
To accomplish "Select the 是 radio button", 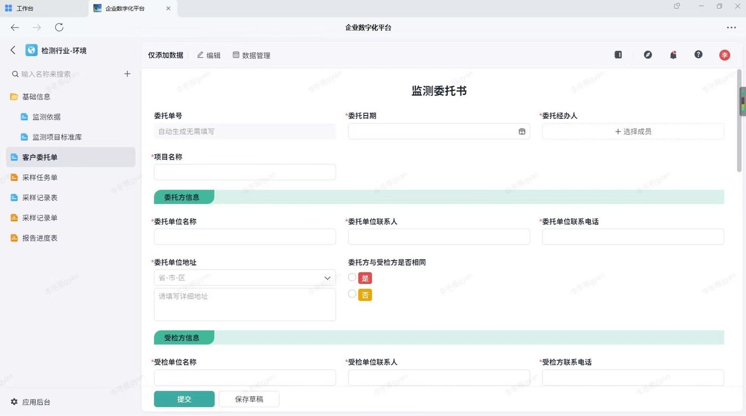I will [x=352, y=278].
